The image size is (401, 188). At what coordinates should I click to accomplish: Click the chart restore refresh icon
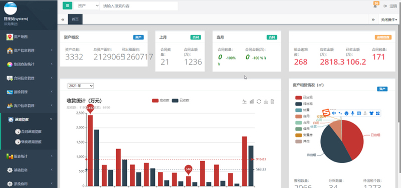pyautogui.click(x=259, y=101)
